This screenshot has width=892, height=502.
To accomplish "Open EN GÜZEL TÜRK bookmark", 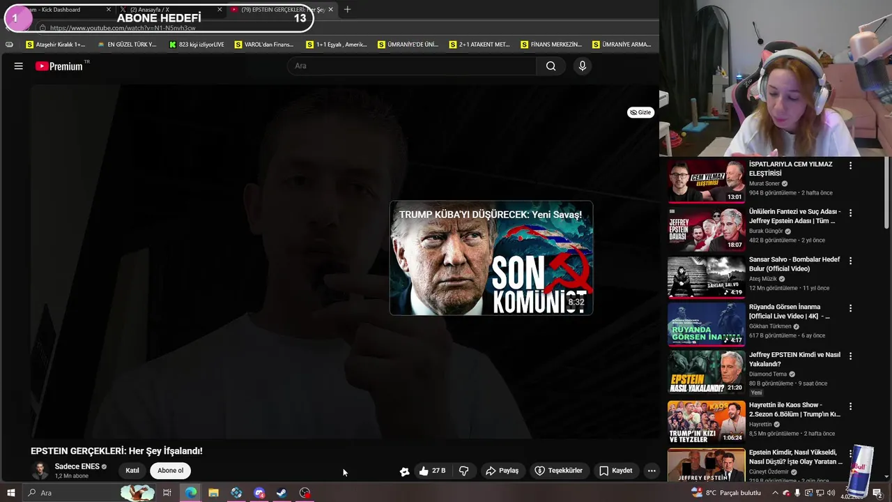I will (x=127, y=45).
